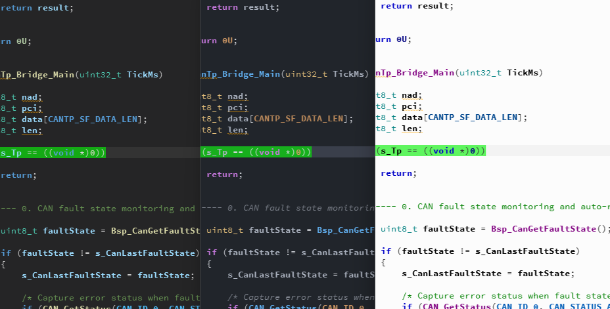Click the pci variable in middle panel

235,108
